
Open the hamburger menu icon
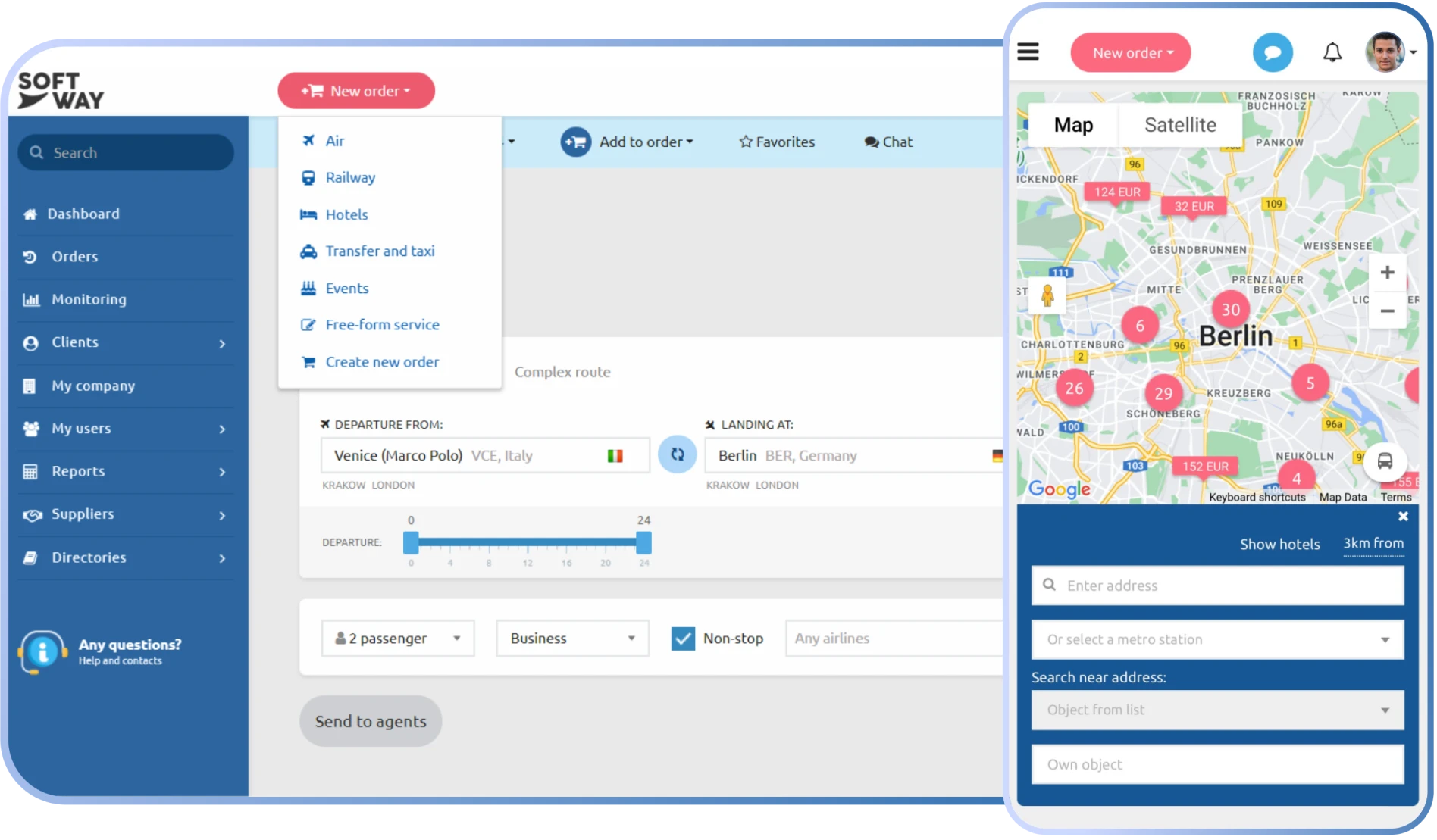[x=1028, y=52]
